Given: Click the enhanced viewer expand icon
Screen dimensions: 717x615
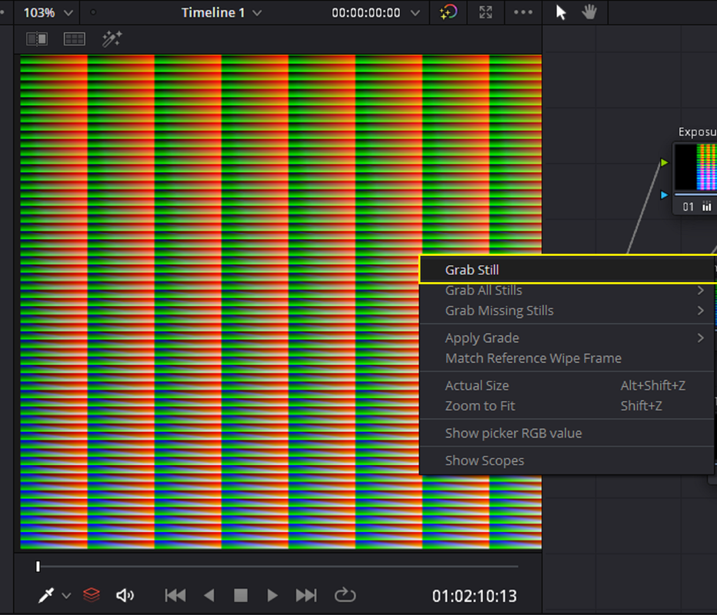Looking at the screenshot, I should (485, 12).
